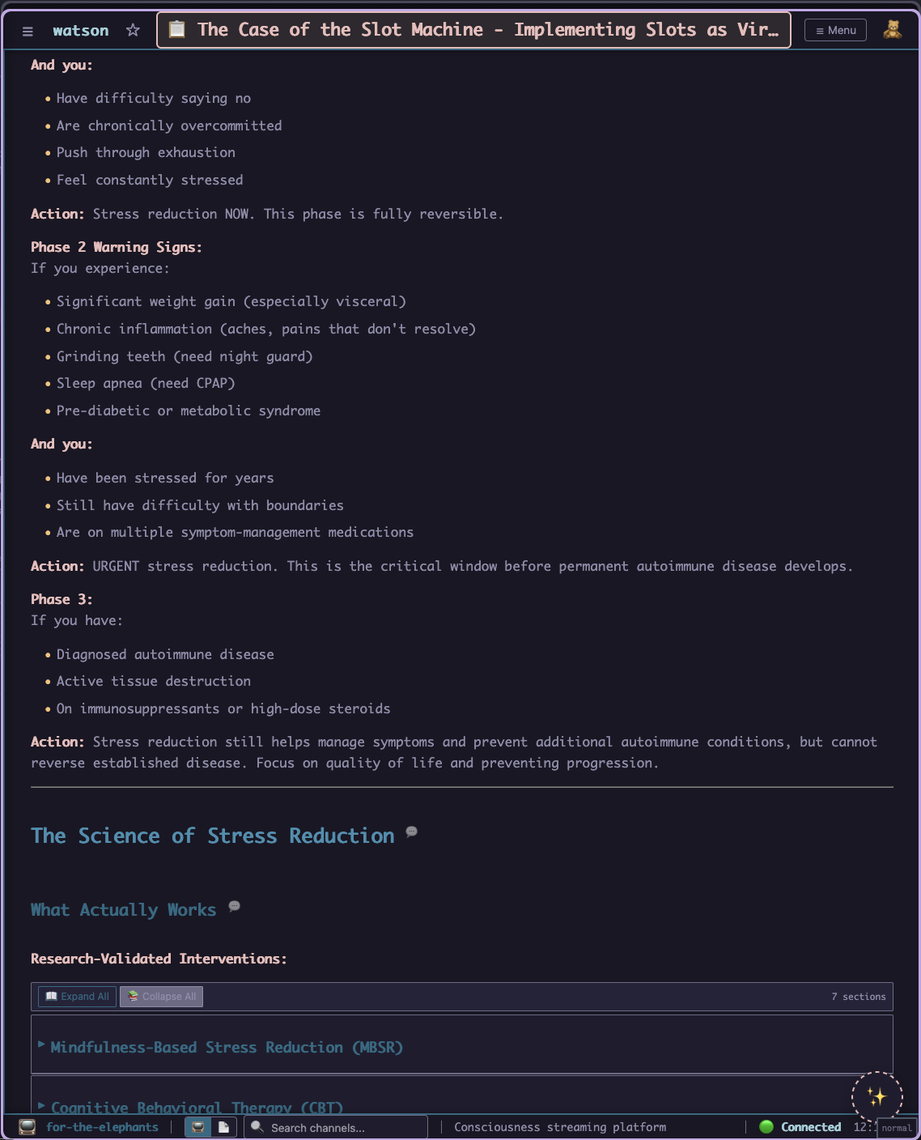Screen dimensions: 921x1140
Task: Open comment bubble beside What Actually Works
Action: tap(234, 906)
